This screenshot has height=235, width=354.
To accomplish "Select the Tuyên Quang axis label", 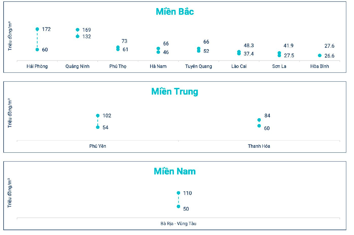I will (198, 66).
